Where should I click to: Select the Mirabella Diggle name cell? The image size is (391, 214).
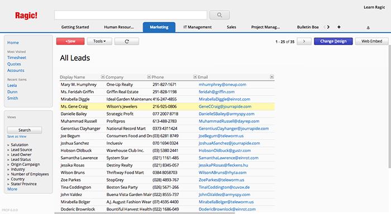(x=75, y=99)
